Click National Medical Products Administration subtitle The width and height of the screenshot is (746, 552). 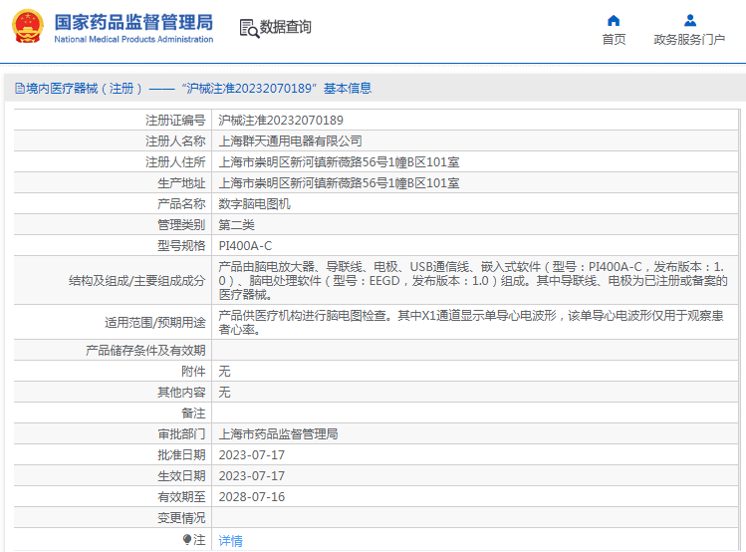tap(133, 40)
